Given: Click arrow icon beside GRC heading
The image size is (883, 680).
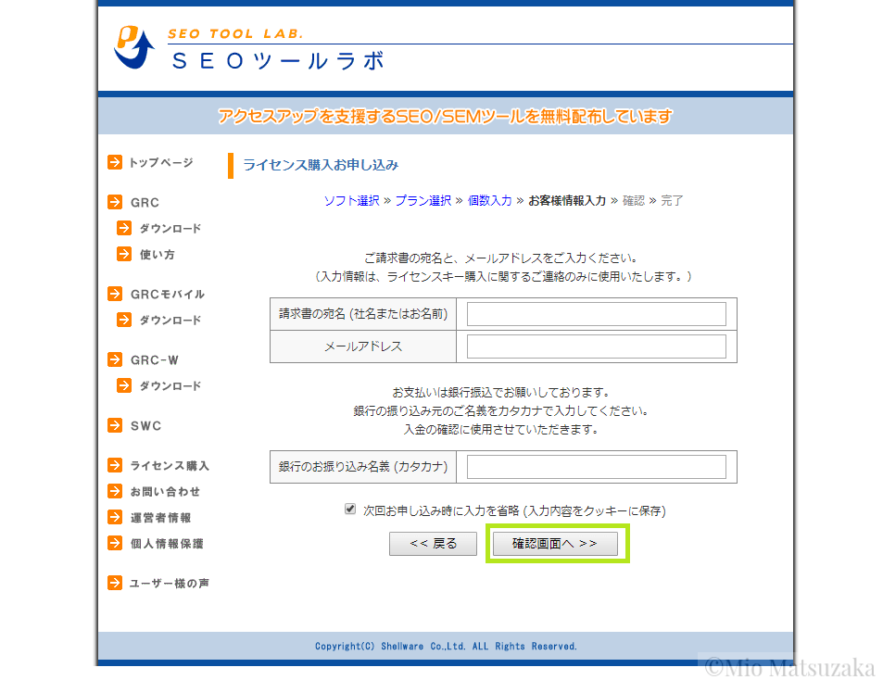Looking at the screenshot, I should pyautogui.click(x=115, y=202).
